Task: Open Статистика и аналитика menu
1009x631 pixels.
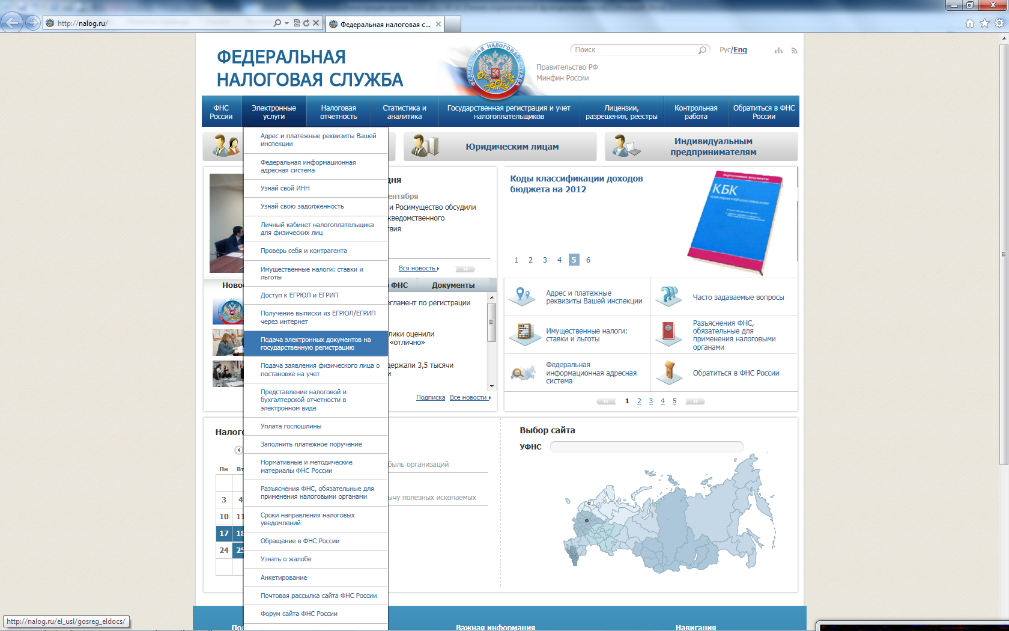Action: (404, 112)
